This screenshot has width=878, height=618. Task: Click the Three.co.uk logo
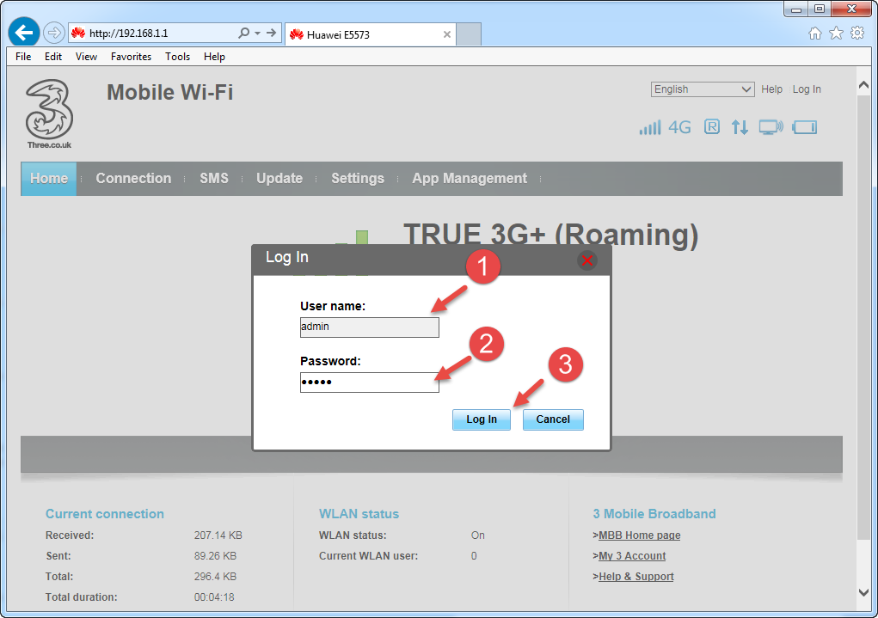(49, 114)
